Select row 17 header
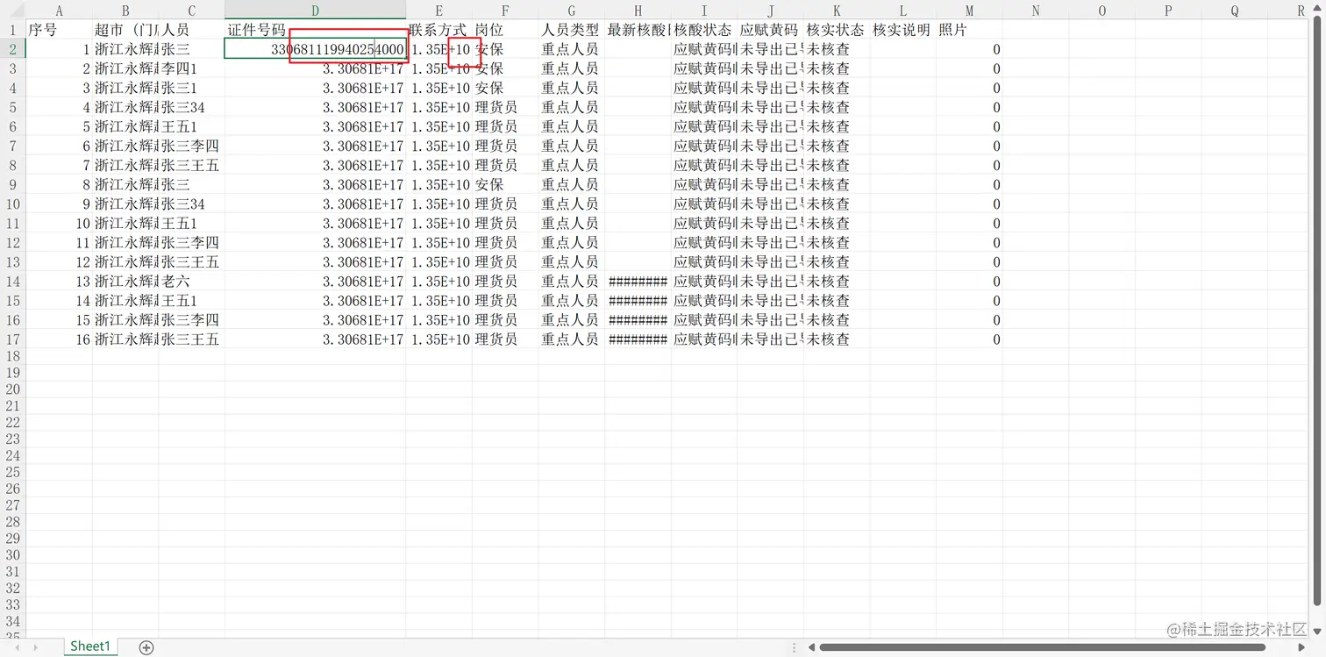This screenshot has width=1326, height=657. [12, 339]
